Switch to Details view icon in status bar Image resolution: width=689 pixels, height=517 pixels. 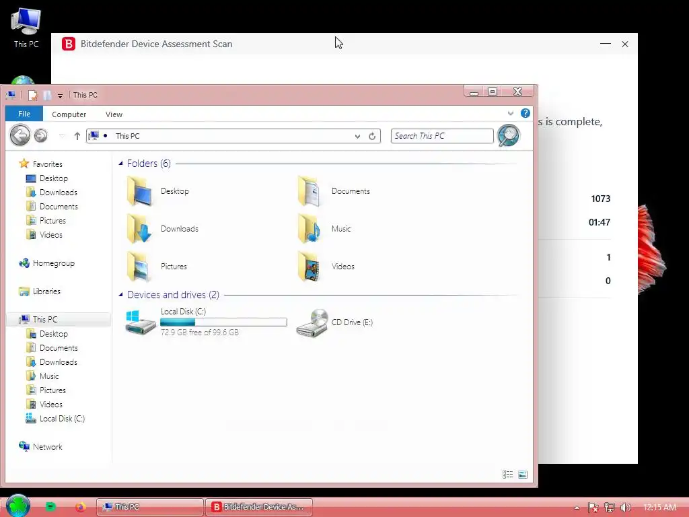click(507, 475)
